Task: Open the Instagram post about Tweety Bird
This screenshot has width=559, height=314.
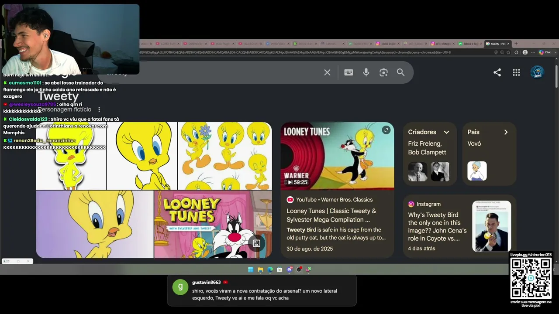Action: point(437,227)
